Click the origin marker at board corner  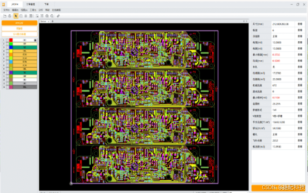71,184
